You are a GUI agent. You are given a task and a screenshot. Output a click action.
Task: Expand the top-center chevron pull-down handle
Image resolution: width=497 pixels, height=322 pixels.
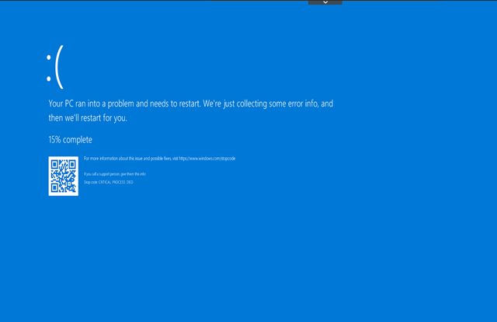pyautogui.click(x=325, y=2)
